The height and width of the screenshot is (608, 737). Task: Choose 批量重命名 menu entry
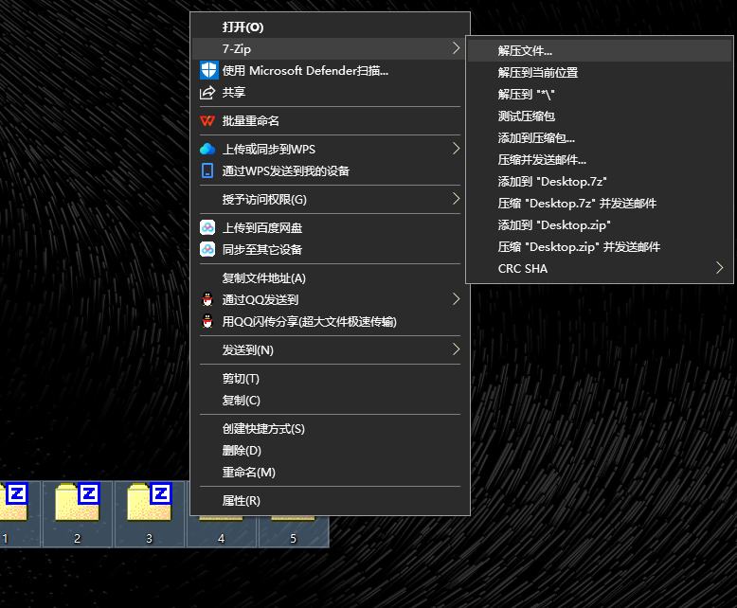tap(330, 121)
